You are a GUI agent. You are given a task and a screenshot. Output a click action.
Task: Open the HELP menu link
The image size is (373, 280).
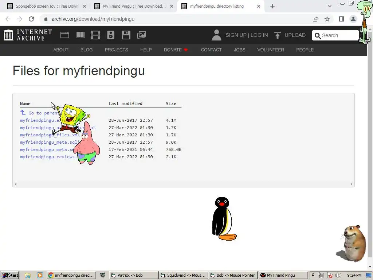coord(146,50)
